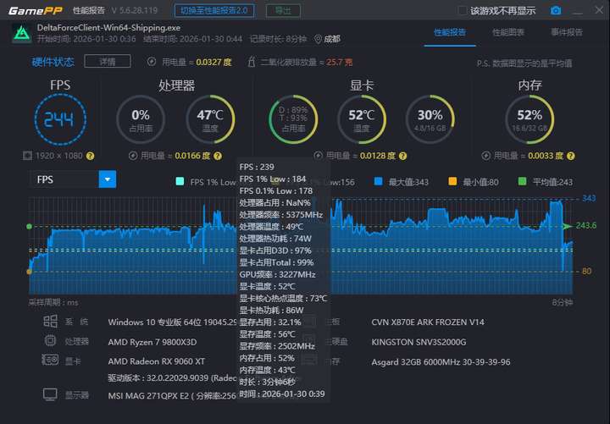
Task: Click the 切换至性能报告2.0 button
Action: coord(214,10)
